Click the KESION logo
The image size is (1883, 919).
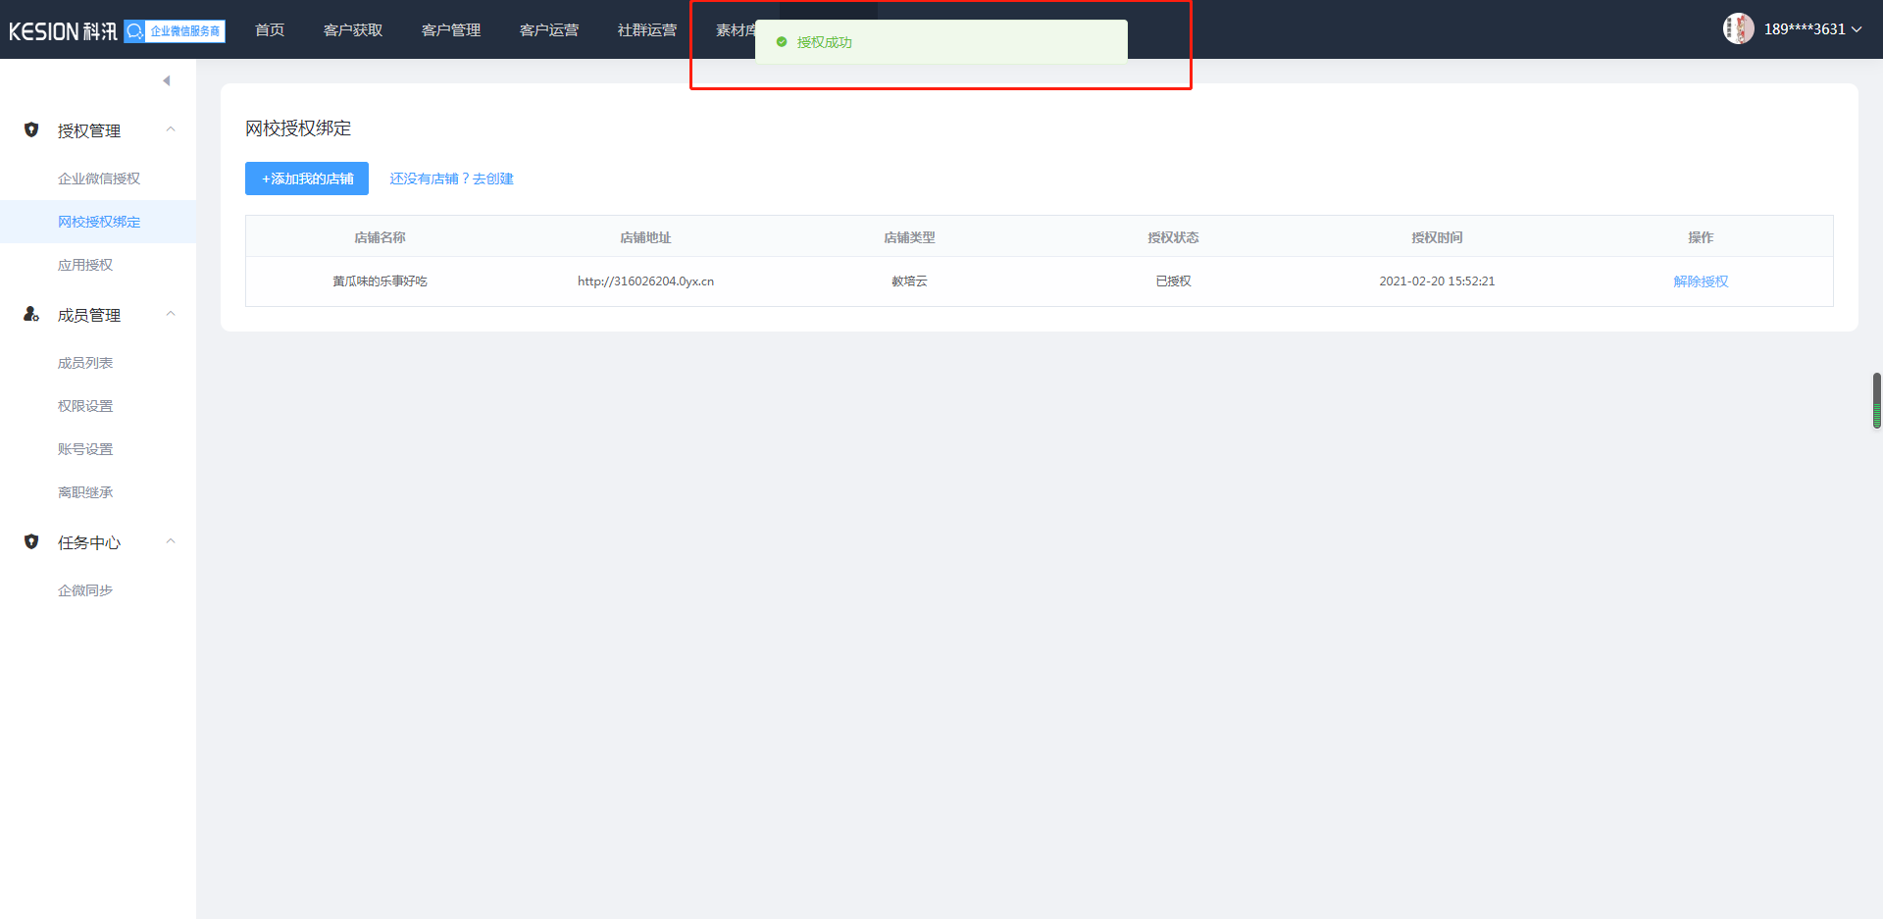(63, 31)
